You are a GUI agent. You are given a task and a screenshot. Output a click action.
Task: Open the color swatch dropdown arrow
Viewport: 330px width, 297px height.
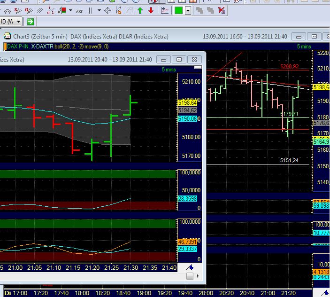click(x=188, y=10)
